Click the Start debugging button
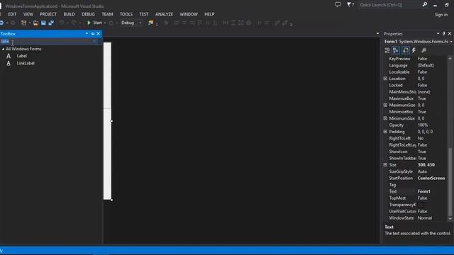This screenshot has height=255, width=454. click(94, 23)
